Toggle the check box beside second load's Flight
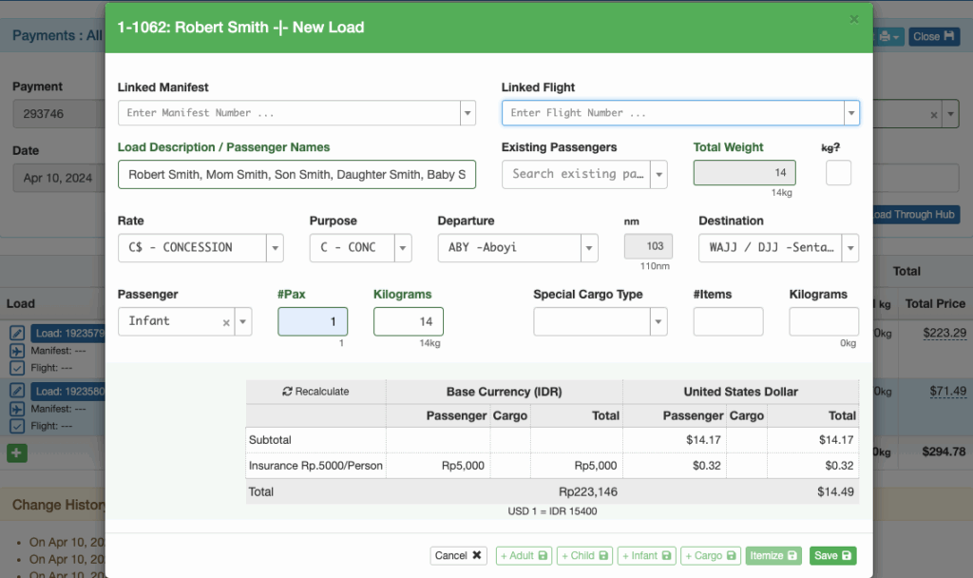 17,425
